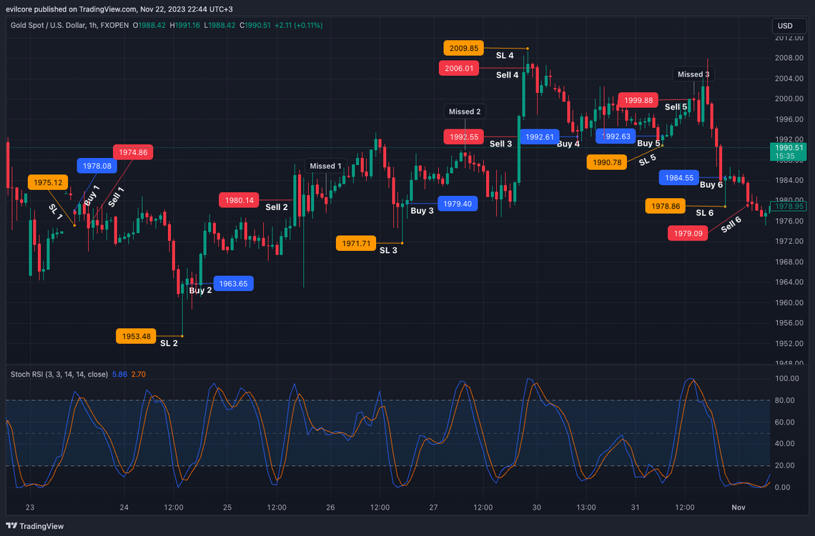Click the +2.11 (+0.11%) change value

click(298, 25)
